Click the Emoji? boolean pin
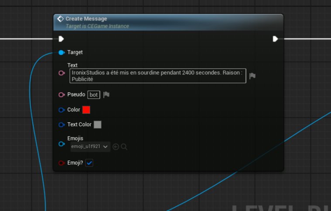The image size is (331, 211). pos(61,163)
